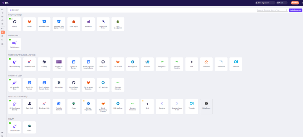Open the folder icon in the sidebar

click(2, 40)
